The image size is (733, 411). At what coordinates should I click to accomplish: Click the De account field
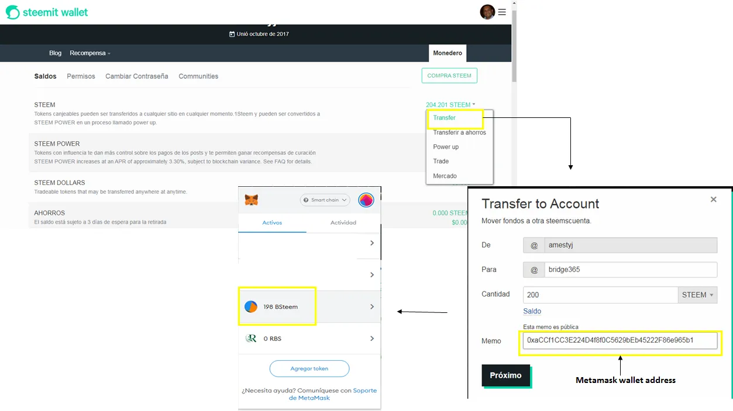pyautogui.click(x=631, y=245)
